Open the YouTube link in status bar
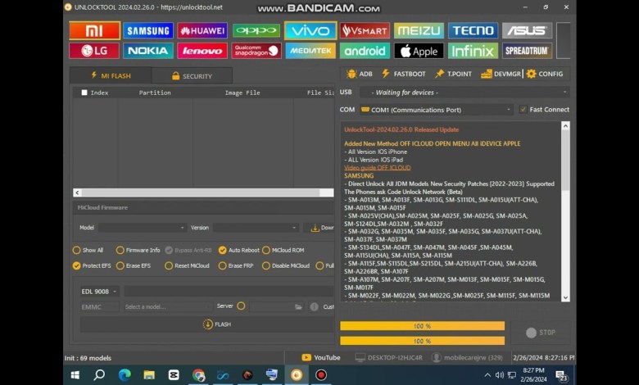Screen dimensions: 639x385 (321, 358)
